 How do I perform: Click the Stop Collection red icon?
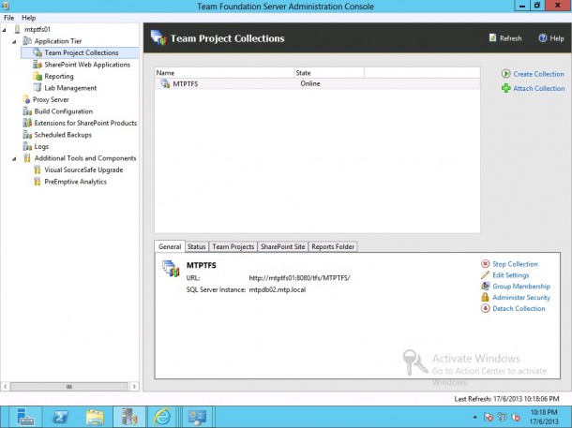point(485,264)
